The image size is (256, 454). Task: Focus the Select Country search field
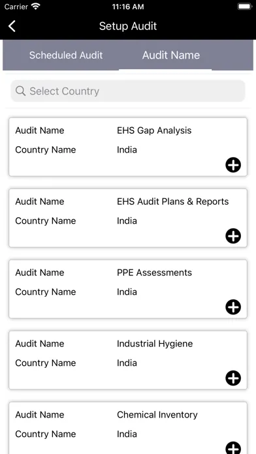[x=128, y=91]
